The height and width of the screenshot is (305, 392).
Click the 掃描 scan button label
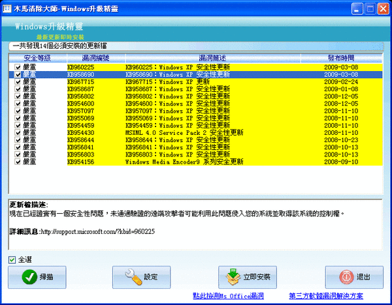pos(46,277)
